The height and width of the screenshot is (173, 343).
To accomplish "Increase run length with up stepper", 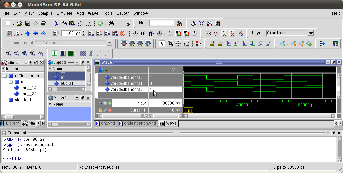I will coord(84,32).
